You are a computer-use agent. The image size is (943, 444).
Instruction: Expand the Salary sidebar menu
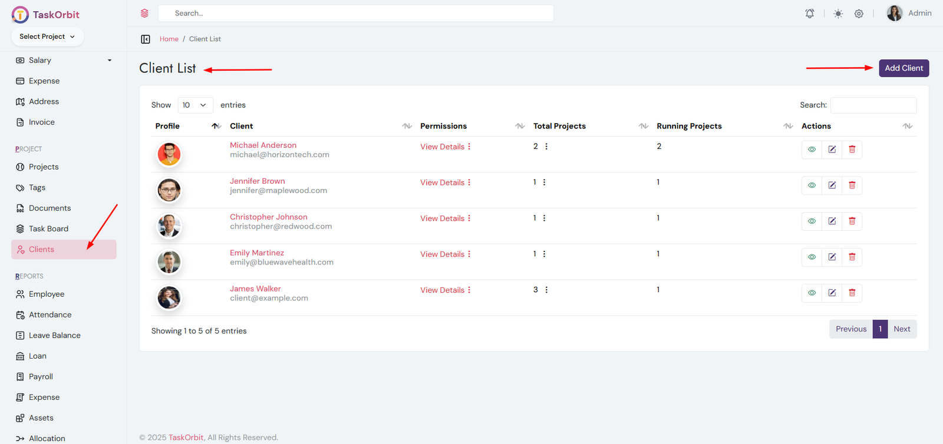pyautogui.click(x=63, y=60)
